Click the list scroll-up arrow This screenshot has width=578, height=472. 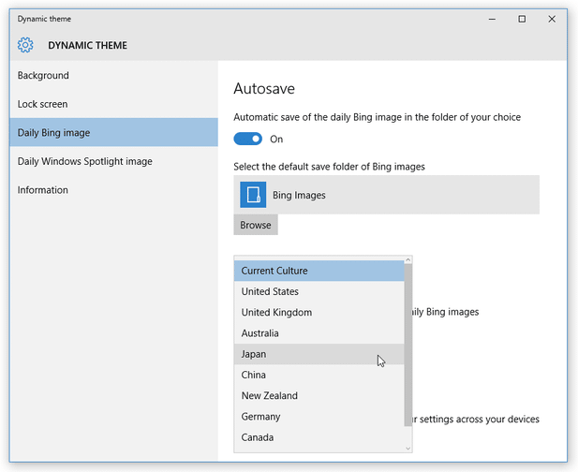[408, 259]
